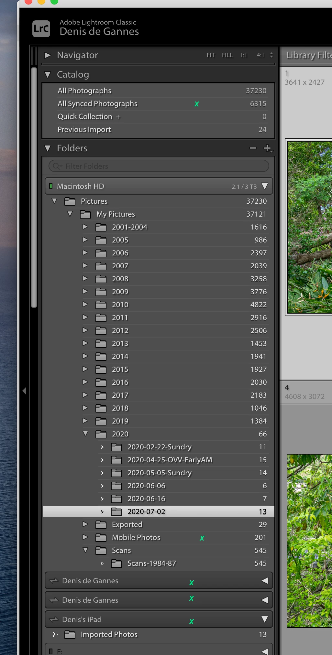Select photo thumbnail number 4
332x655 pixels.
coord(310,541)
